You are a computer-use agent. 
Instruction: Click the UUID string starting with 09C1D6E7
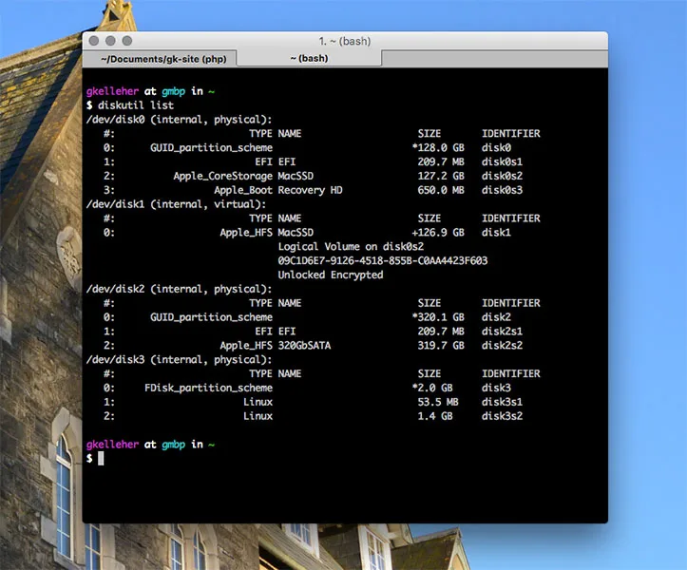[x=382, y=260]
